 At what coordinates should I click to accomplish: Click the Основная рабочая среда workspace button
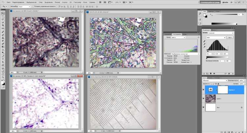(209, 2)
